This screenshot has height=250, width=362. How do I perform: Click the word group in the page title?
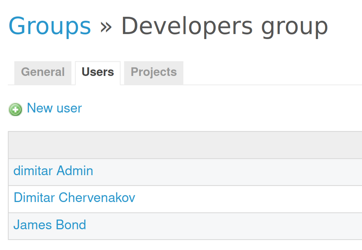294,27
